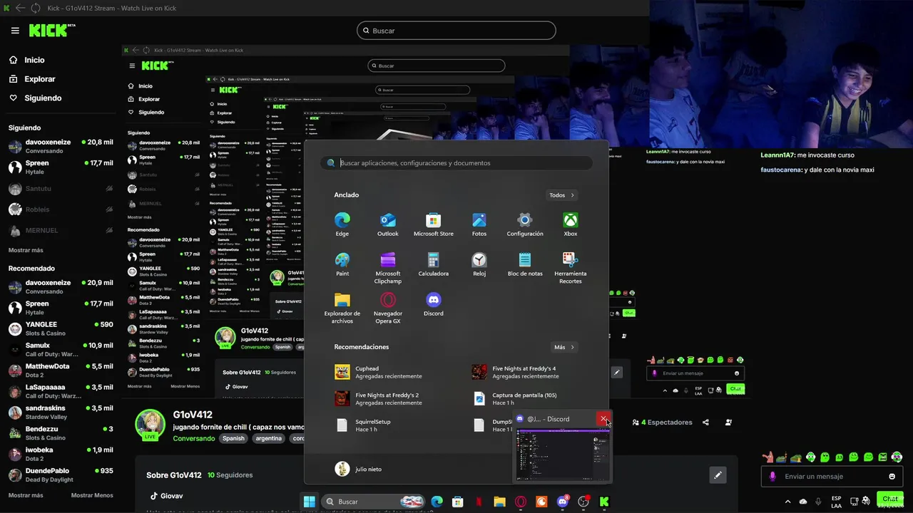This screenshot has height=513, width=913.
Task: Open Discord from the Start menu pinned apps
Action: 434,304
